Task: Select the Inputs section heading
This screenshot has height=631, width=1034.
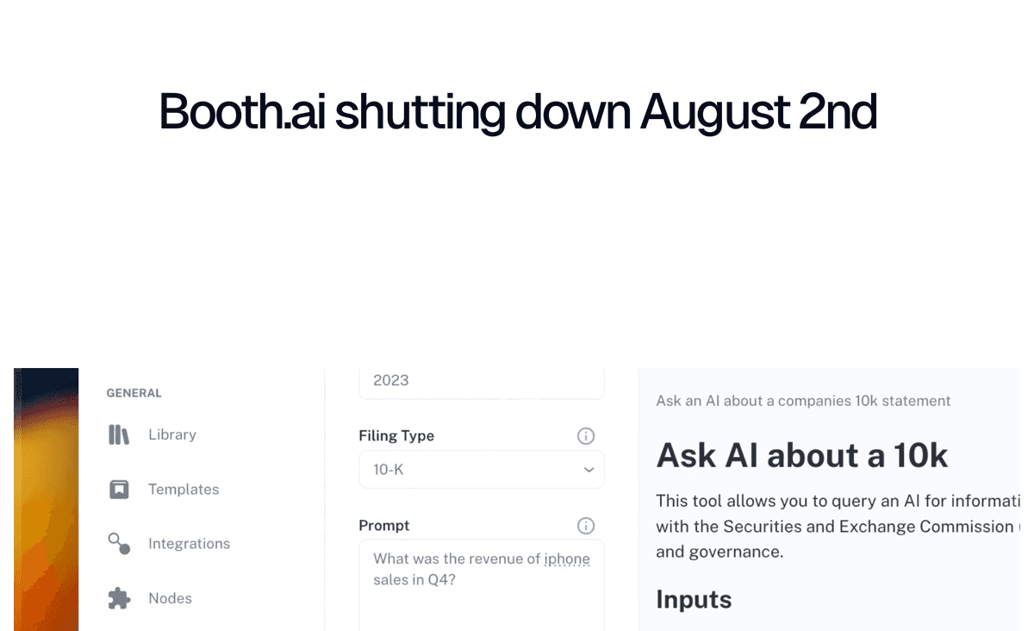Action: pos(694,600)
